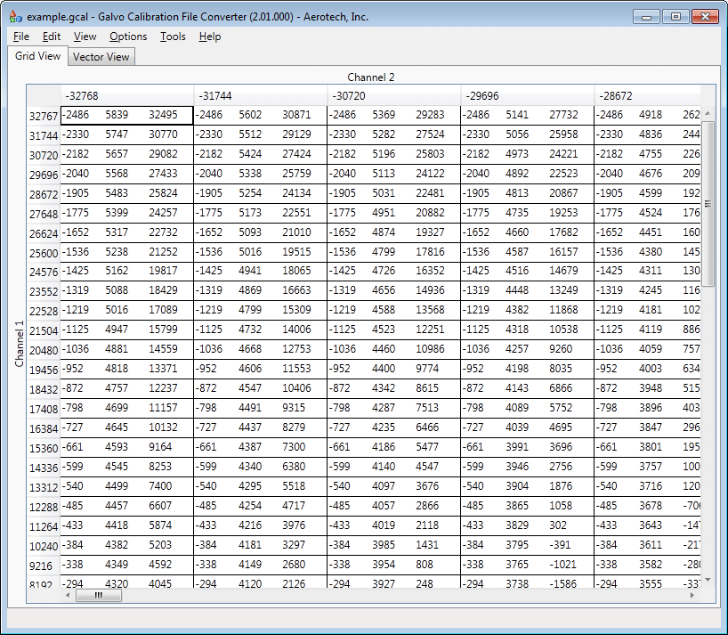728x635 pixels.
Task: Click the -31744 column header
Action: click(x=260, y=95)
